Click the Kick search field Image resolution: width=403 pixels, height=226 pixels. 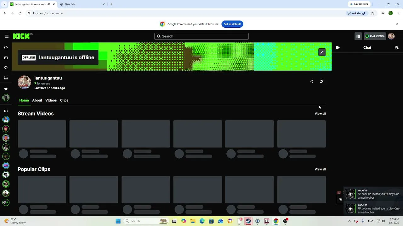tap(201, 36)
